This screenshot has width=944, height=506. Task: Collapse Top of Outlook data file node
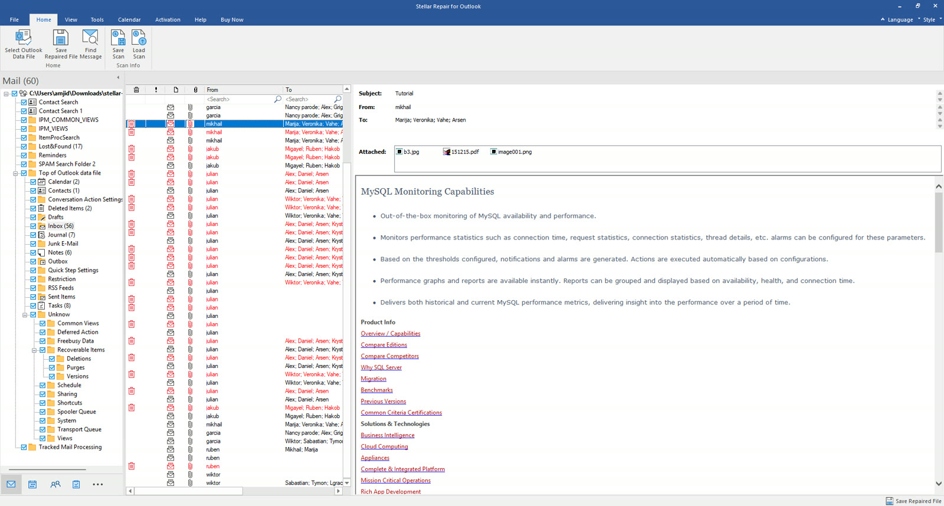tap(15, 173)
